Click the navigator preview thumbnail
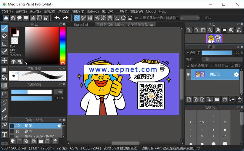 click(x=214, y=39)
